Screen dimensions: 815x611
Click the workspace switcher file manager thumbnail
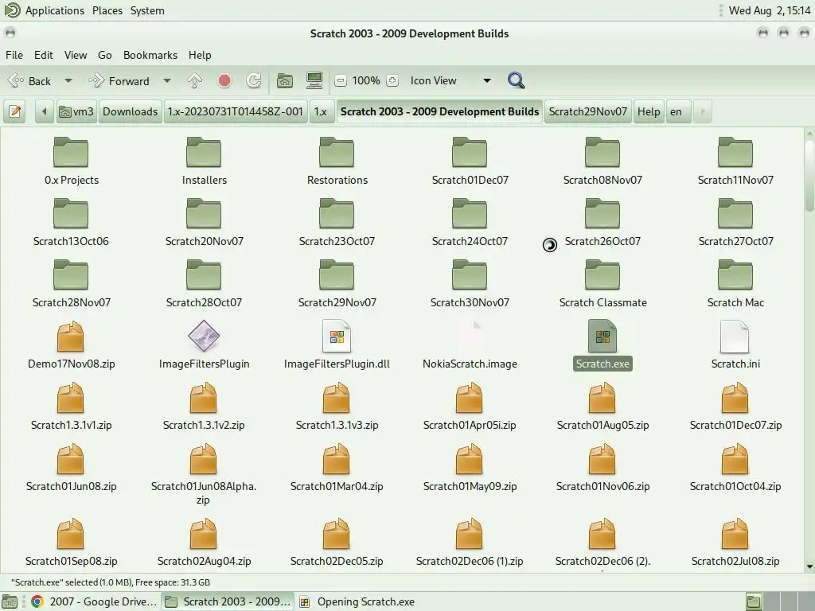754,601
